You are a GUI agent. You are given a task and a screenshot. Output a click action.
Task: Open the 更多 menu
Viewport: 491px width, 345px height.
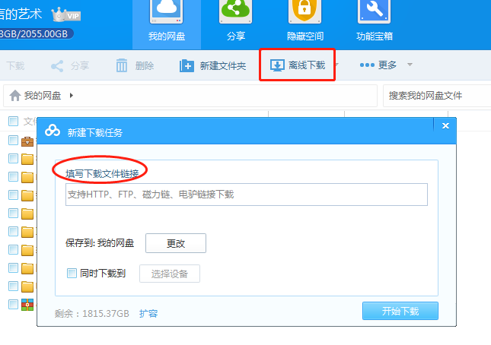point(378,65)
